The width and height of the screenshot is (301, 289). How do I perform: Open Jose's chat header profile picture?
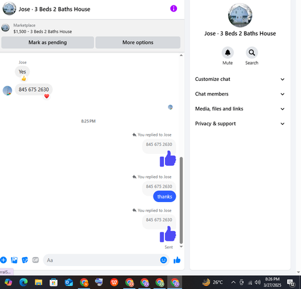pyautogui.click(x=9, y=8)
